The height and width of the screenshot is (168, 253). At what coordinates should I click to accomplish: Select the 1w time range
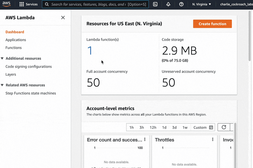pos(185,128)
